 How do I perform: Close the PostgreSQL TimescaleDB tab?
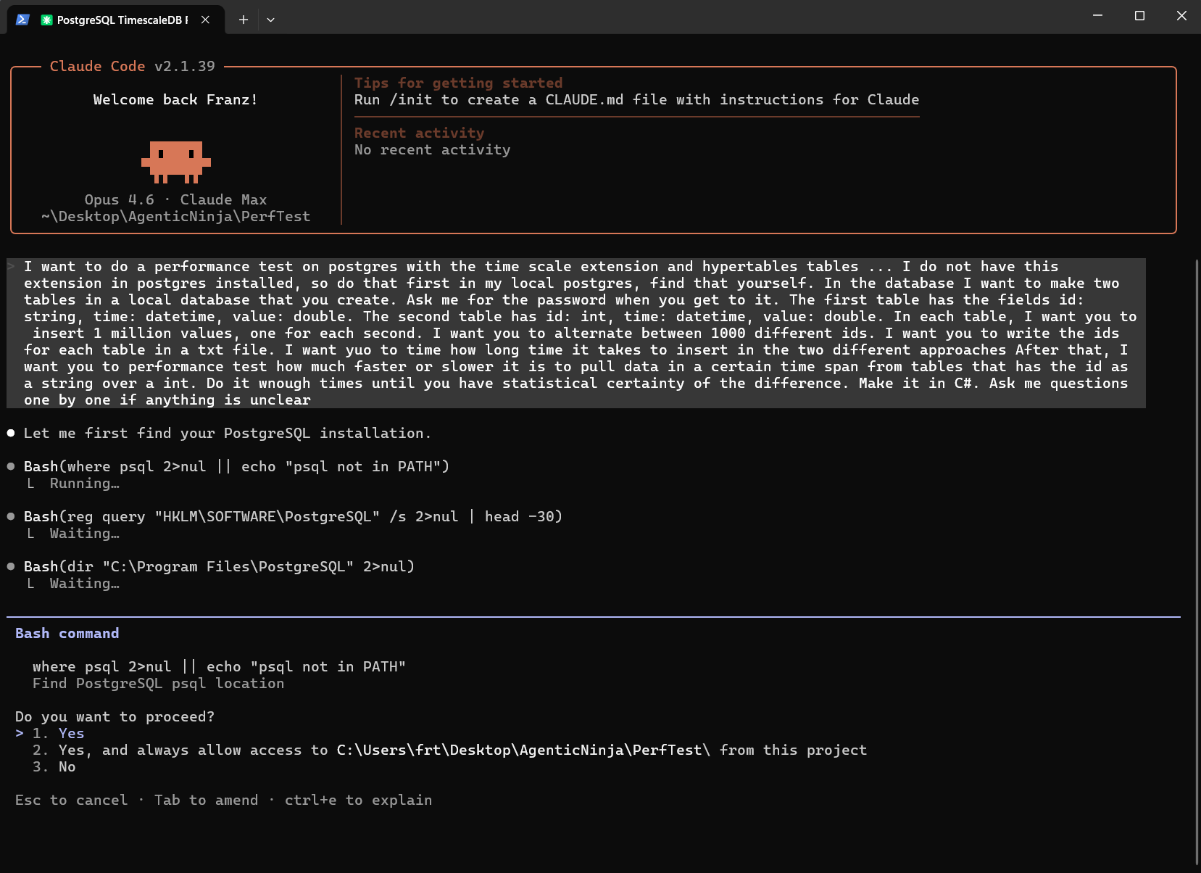point(206,20)
